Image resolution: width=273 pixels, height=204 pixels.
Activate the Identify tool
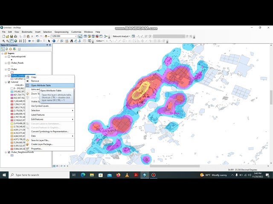(54, 41)
